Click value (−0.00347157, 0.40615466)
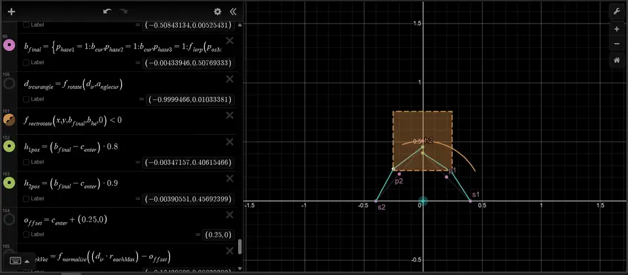The image size is (628, 275). point(188,162)
